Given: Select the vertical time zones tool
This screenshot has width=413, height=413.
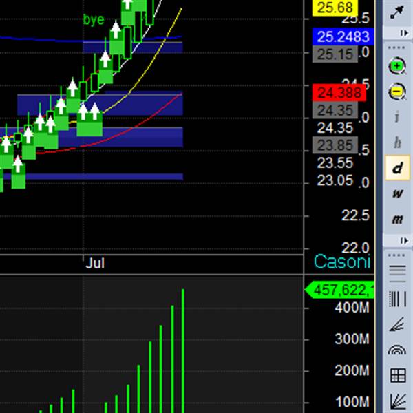Looking at the screenshot, I should point(397,299).
